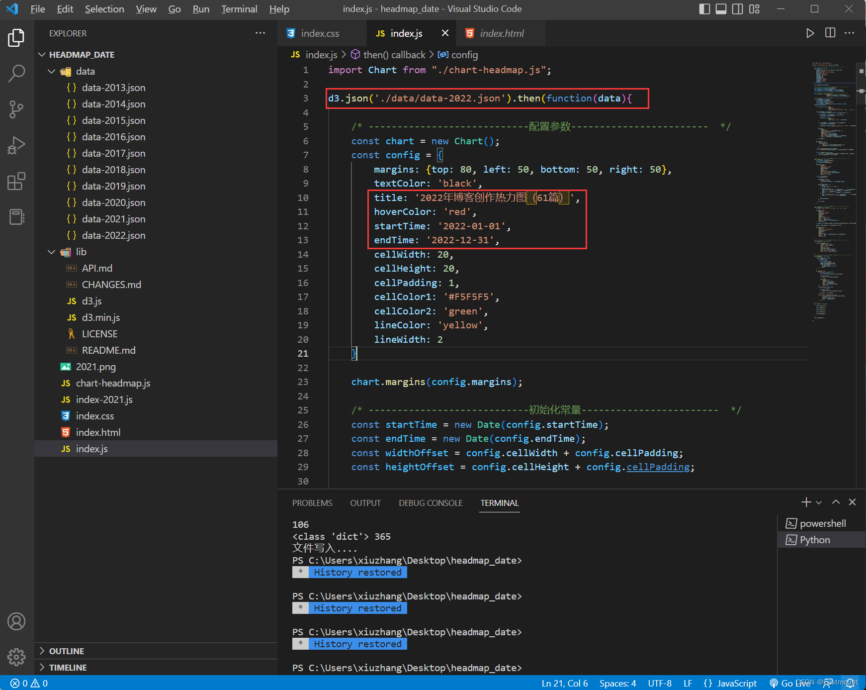Open the Terminal menu
The width and height of the screenshot is (866, 690).
tap(239, 9)
